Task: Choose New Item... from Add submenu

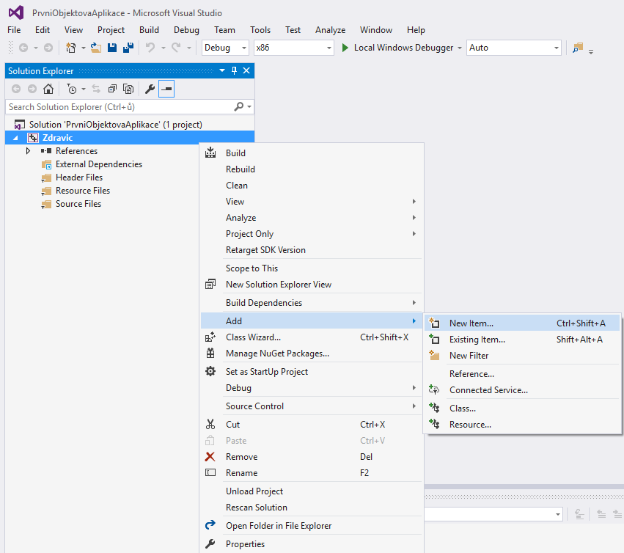Action: [x=523, y=323]
